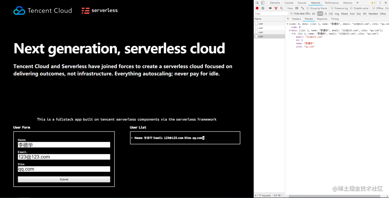Collapse the 0 index object node
Image resolution: width=389 pixels, height=198 pixels.
pos(292,34)
